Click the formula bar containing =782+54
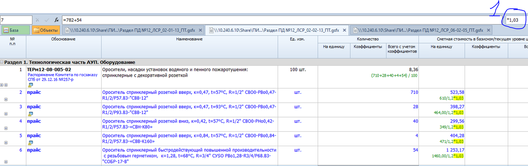This screenshot has height=166, width=528. [x=282, y=20]
